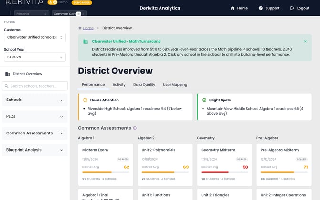Click Unit 2: Polynomials progress bar at 69
The image size is (320, 200).
point(165,172)
